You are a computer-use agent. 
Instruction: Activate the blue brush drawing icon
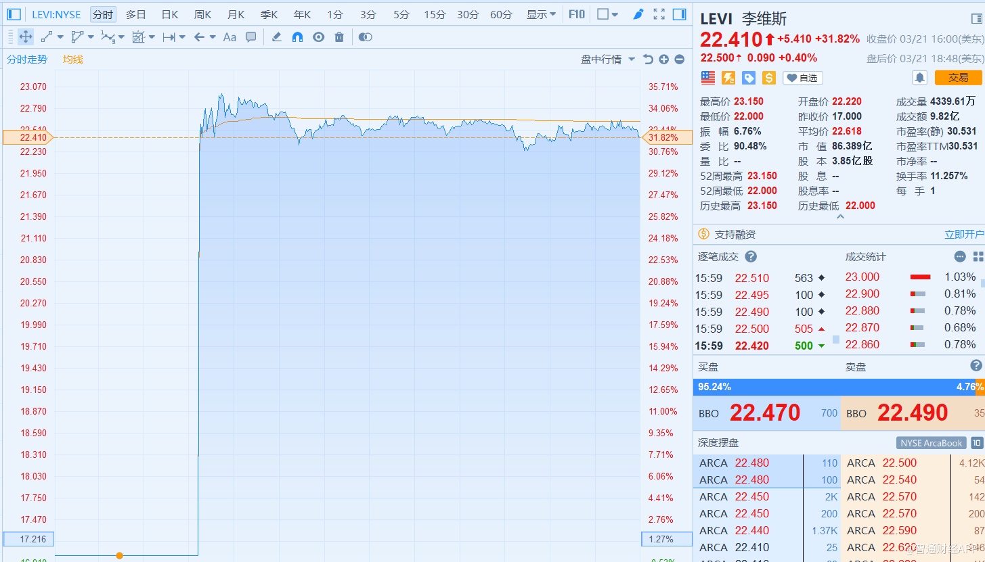[x=638, y=14]
